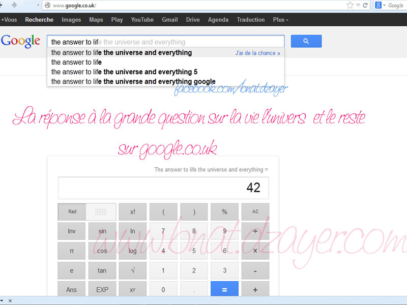Click into the Google search box
Image resolution: width=407 pixels, height=305 pixels.
(166, 42)
